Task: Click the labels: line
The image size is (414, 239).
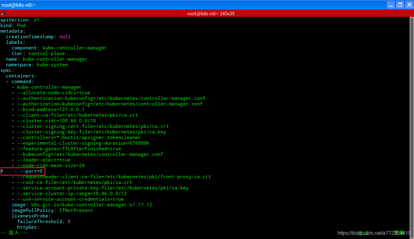Action: point(16,42)
